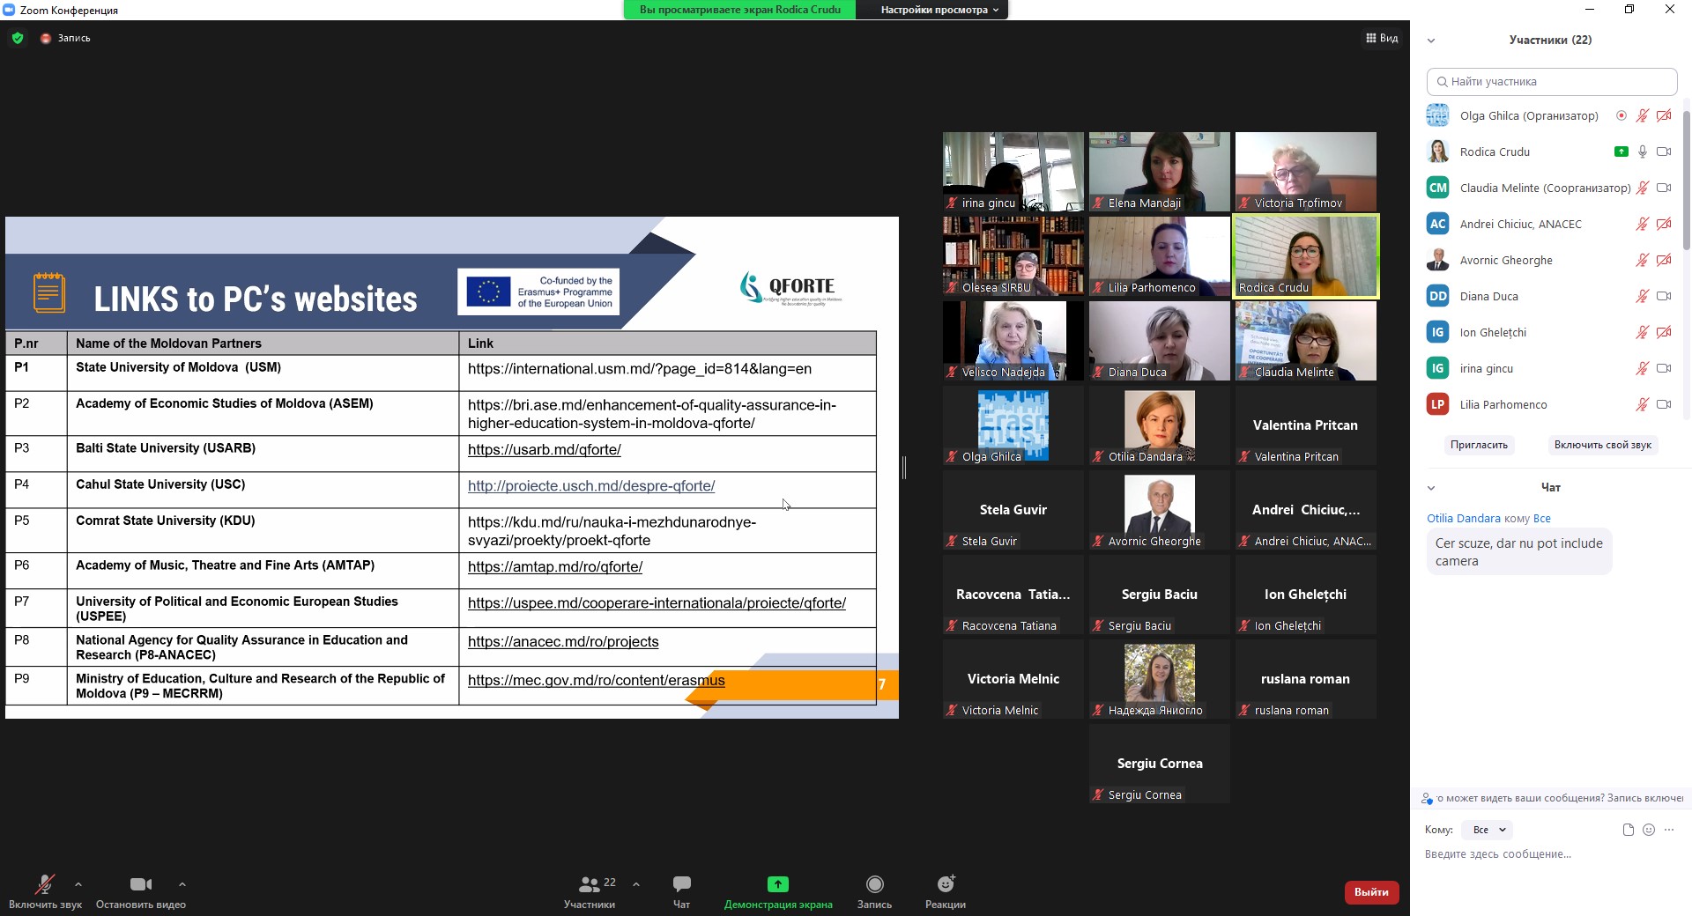Open chat more options ellipsis menu
The image size is (1692, 916).
1669,830
